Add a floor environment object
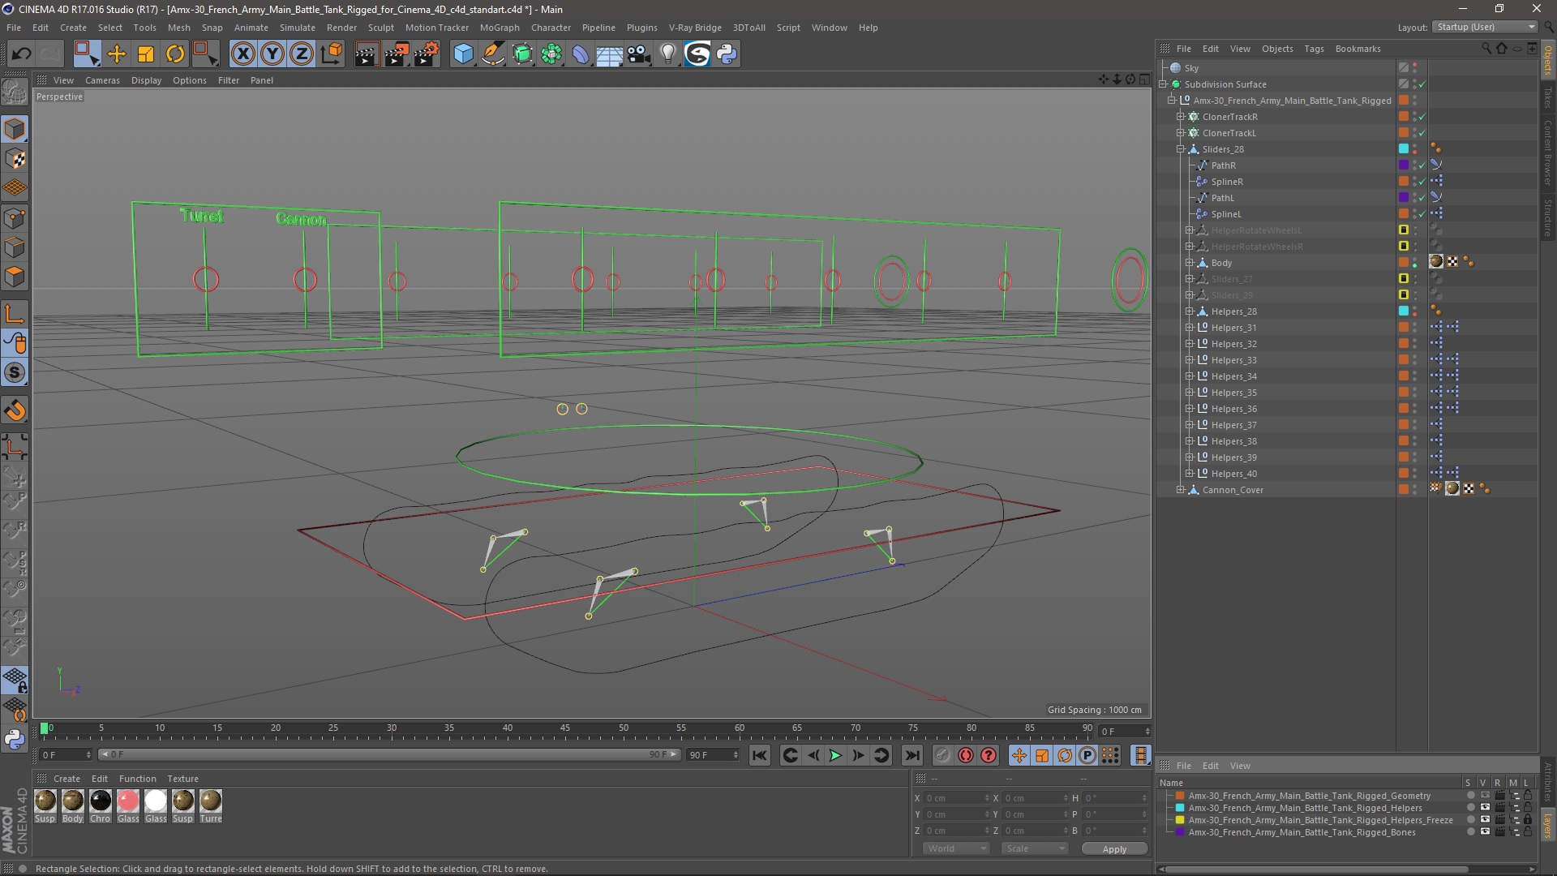 click(610, 54)
